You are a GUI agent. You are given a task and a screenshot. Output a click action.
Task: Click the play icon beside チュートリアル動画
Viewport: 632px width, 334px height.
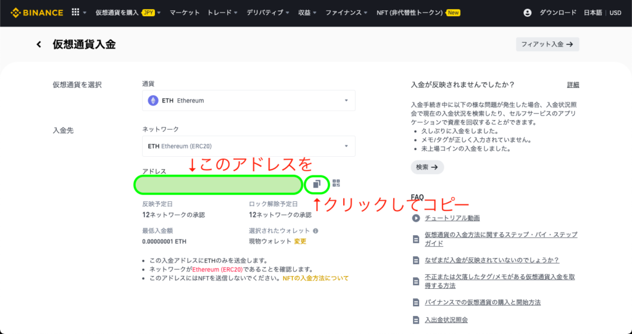tap(416, 218)
